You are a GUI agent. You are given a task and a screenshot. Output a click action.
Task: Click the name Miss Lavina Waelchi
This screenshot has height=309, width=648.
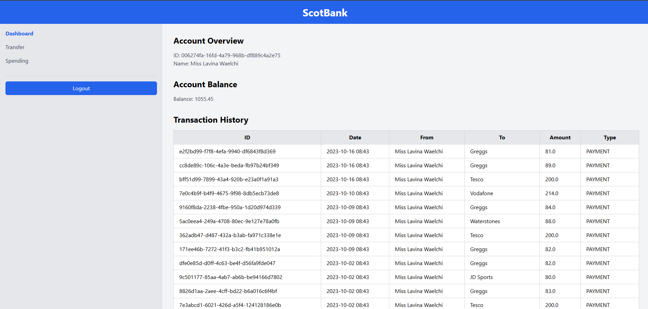coord(206,63)
